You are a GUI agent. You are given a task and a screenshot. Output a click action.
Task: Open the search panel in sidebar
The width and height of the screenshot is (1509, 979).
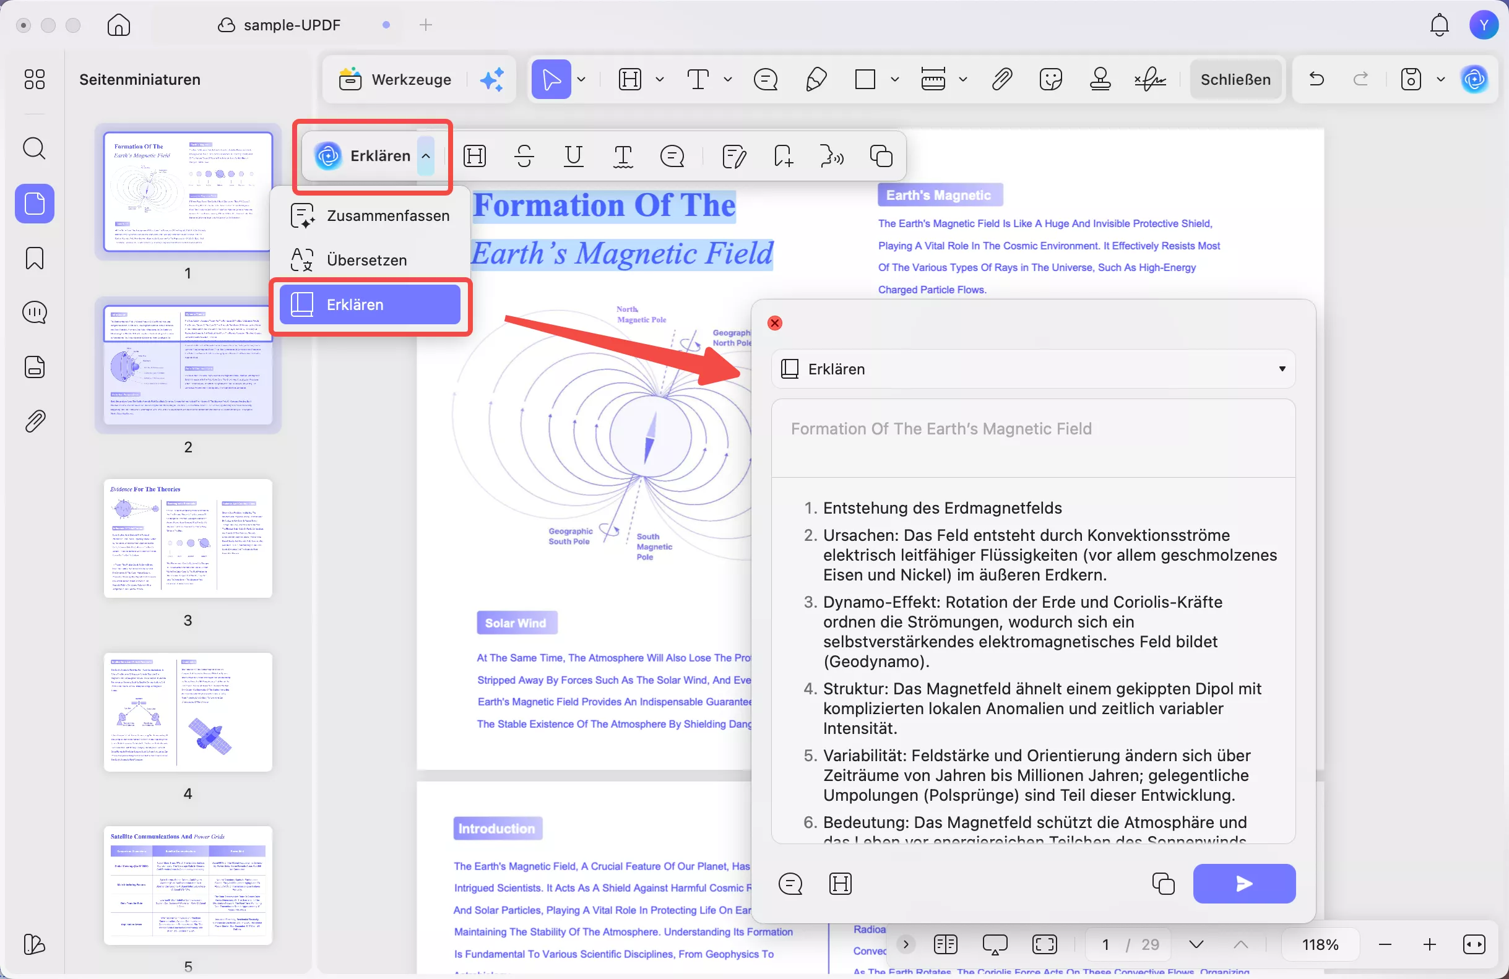pyautogui.click(x=34, y=149)
